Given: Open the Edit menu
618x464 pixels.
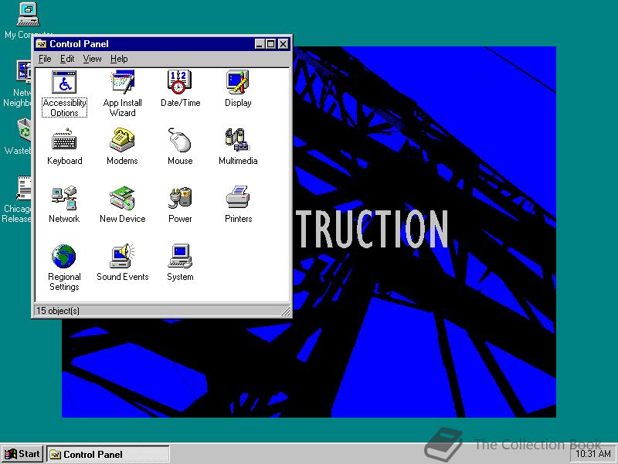Looking at the screenshot, I should (x=67, y=59).
